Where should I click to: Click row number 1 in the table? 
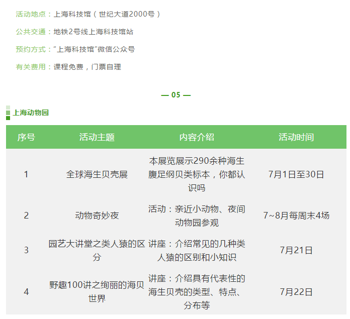pyautogui.click(x=26, y=174)
